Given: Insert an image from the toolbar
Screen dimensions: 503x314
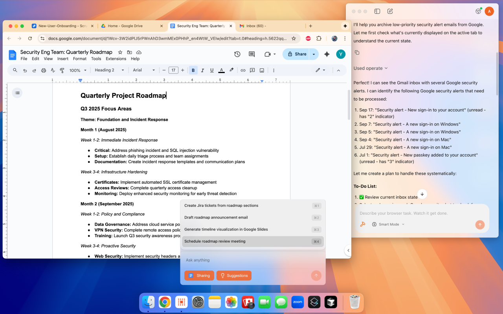Looking at the screenshot, I should coord(262,70).
